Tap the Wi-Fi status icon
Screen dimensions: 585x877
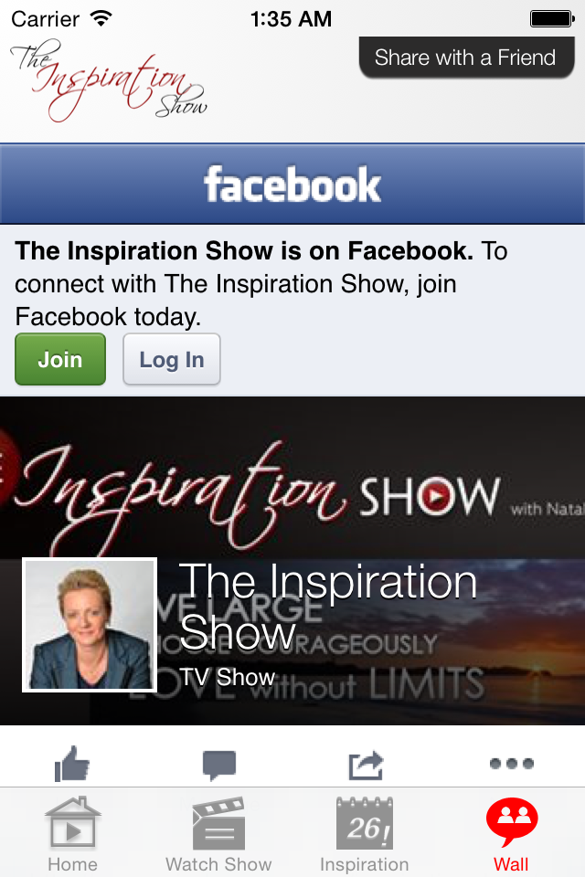click(101, 18)
